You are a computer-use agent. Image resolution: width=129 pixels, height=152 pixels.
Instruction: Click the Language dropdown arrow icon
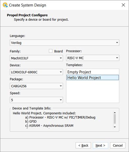click(x=117, y=43)
